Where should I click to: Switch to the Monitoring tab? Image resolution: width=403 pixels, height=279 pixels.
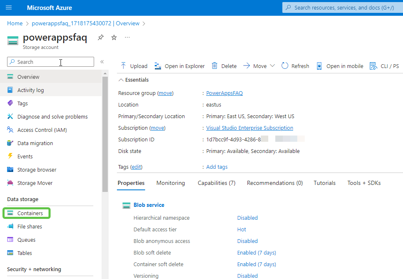pyautogui.click(x=170, y=183)
